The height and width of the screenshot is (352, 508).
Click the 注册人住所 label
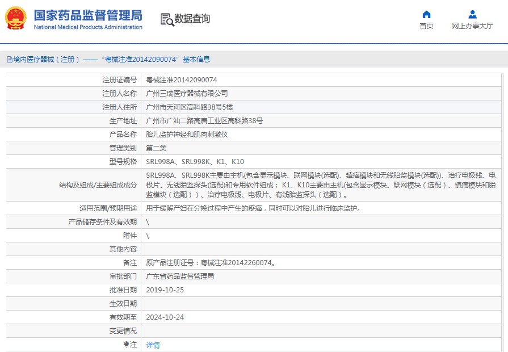pos(120,107)
